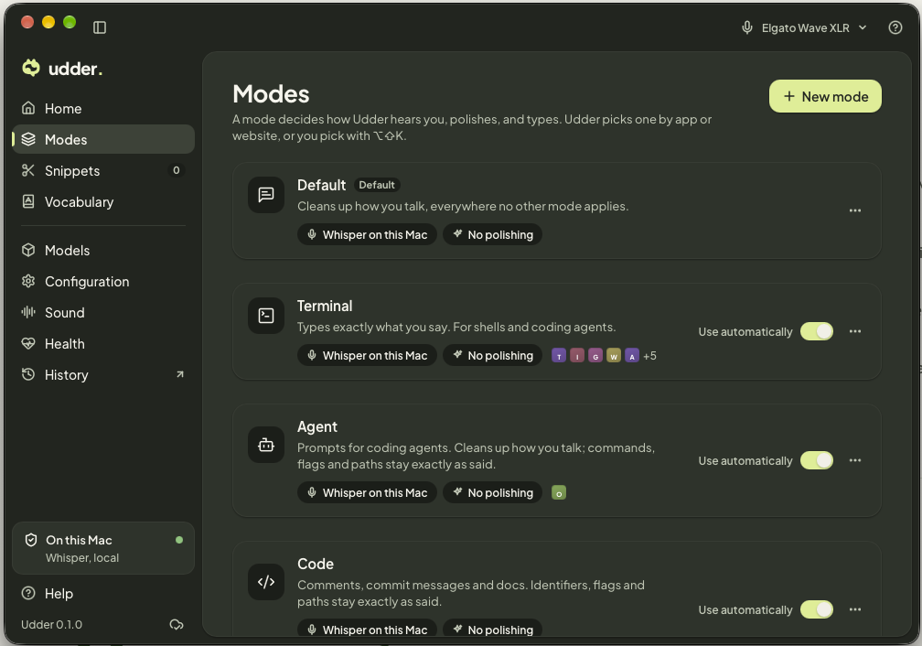Click the microphone icon beside Elgato Wave XLR
Image resolution: width=922 pixels, height=646 pixels.
click(746, 27)
